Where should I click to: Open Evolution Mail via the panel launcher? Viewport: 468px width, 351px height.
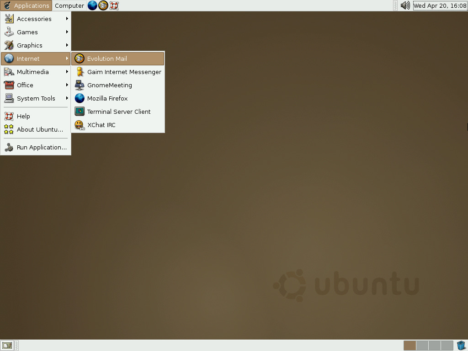(103, 5)
